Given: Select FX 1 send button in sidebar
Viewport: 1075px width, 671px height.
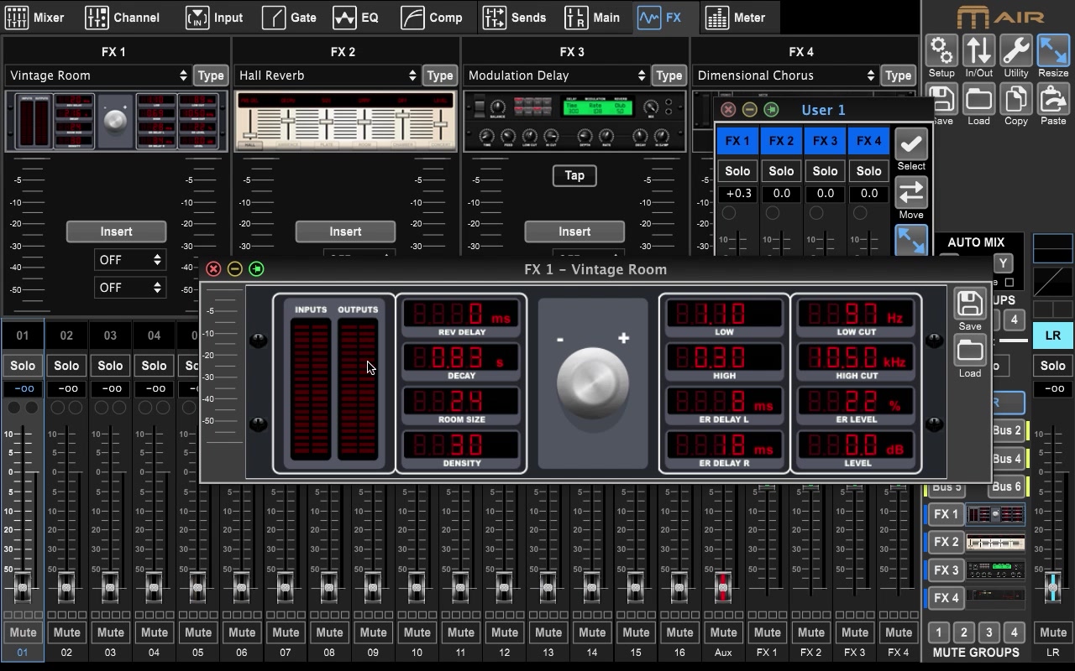Looking at the screenshot, I should [946, 514].
